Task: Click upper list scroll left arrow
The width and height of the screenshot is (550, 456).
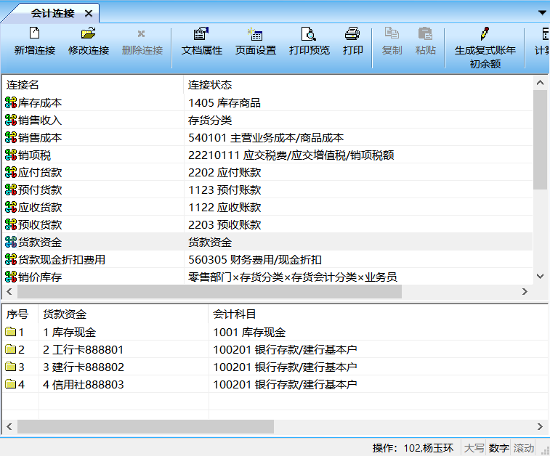Action: [9, 292]
